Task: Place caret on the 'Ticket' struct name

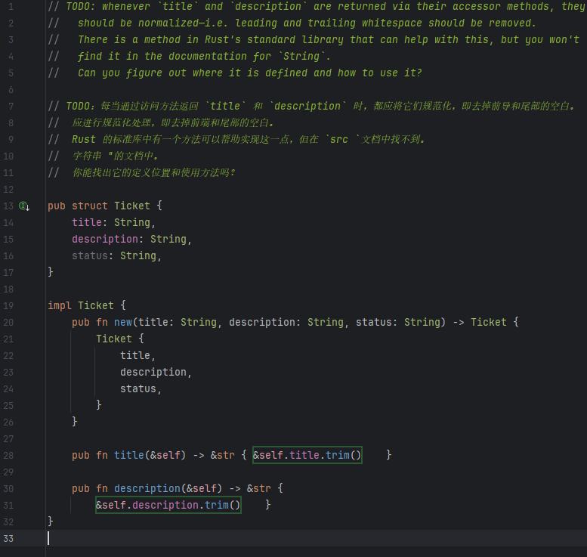Action: coord(131,206)
